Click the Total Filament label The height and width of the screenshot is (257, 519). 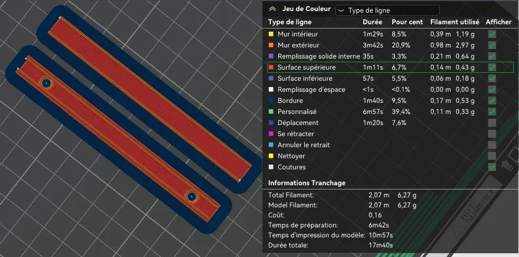coord(291,195)
